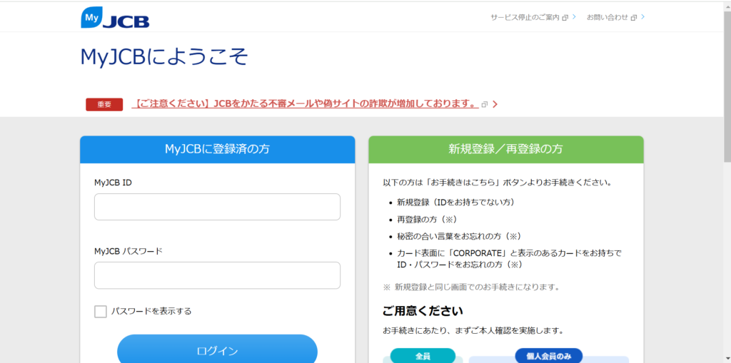Click the MyJCB logo

click(x=115, y=18)
